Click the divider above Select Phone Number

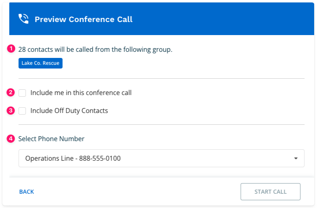point(161,125)
